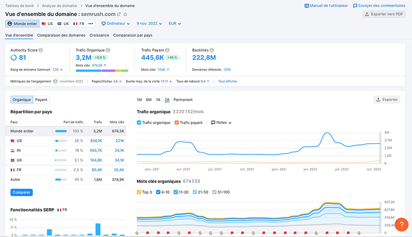412x237 pixels.
Task: Click the Comparer button
Action: pyautogui.click(x=21, y=193)
